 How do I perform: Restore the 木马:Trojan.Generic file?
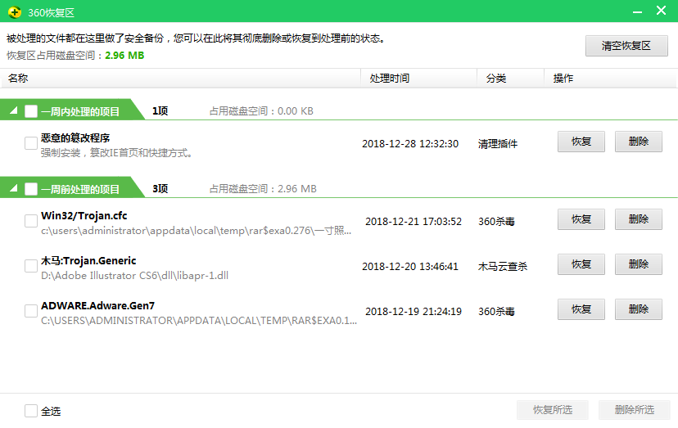tap(581, 264)
